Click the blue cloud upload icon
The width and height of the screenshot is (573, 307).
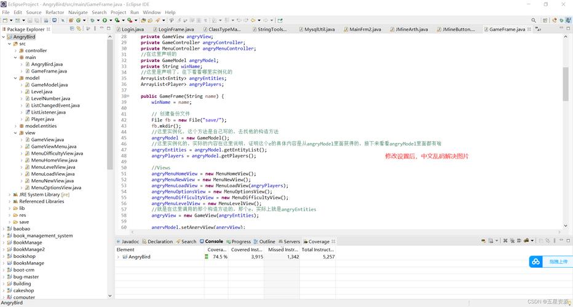click(536, 262)
